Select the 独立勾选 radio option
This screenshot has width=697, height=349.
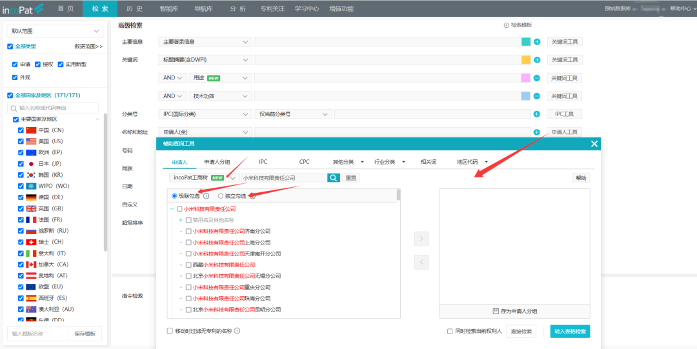(x=221, y=196)
